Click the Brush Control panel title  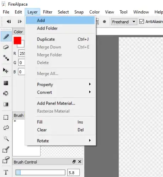(x=25, y=162)
